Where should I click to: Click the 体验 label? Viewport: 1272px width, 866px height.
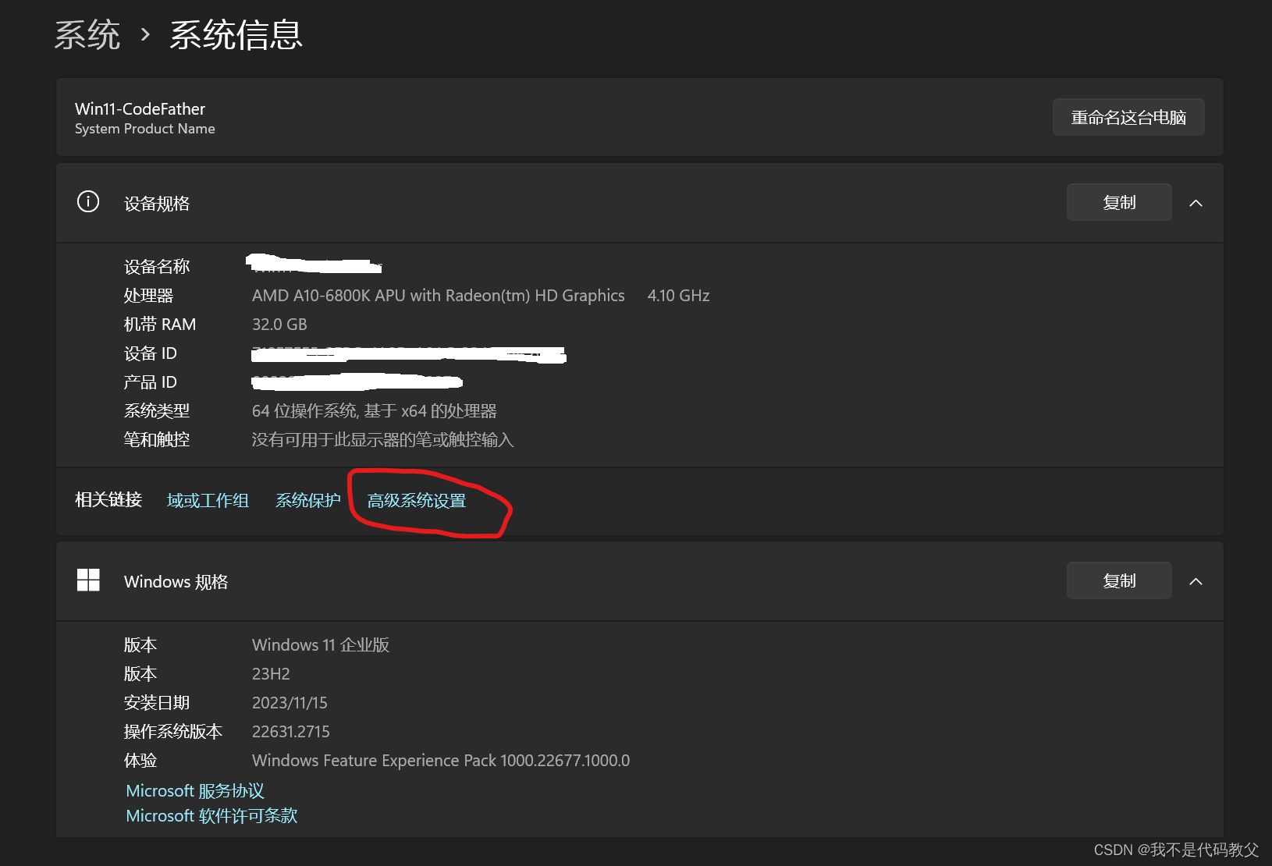point(140,761)
